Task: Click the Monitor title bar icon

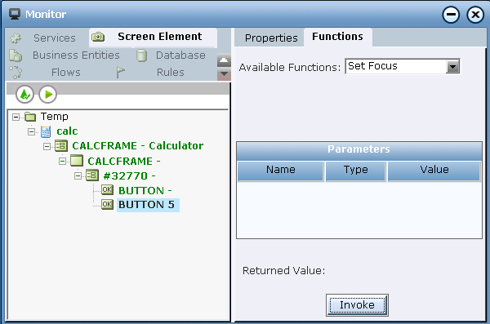Action: click(15, 14)
